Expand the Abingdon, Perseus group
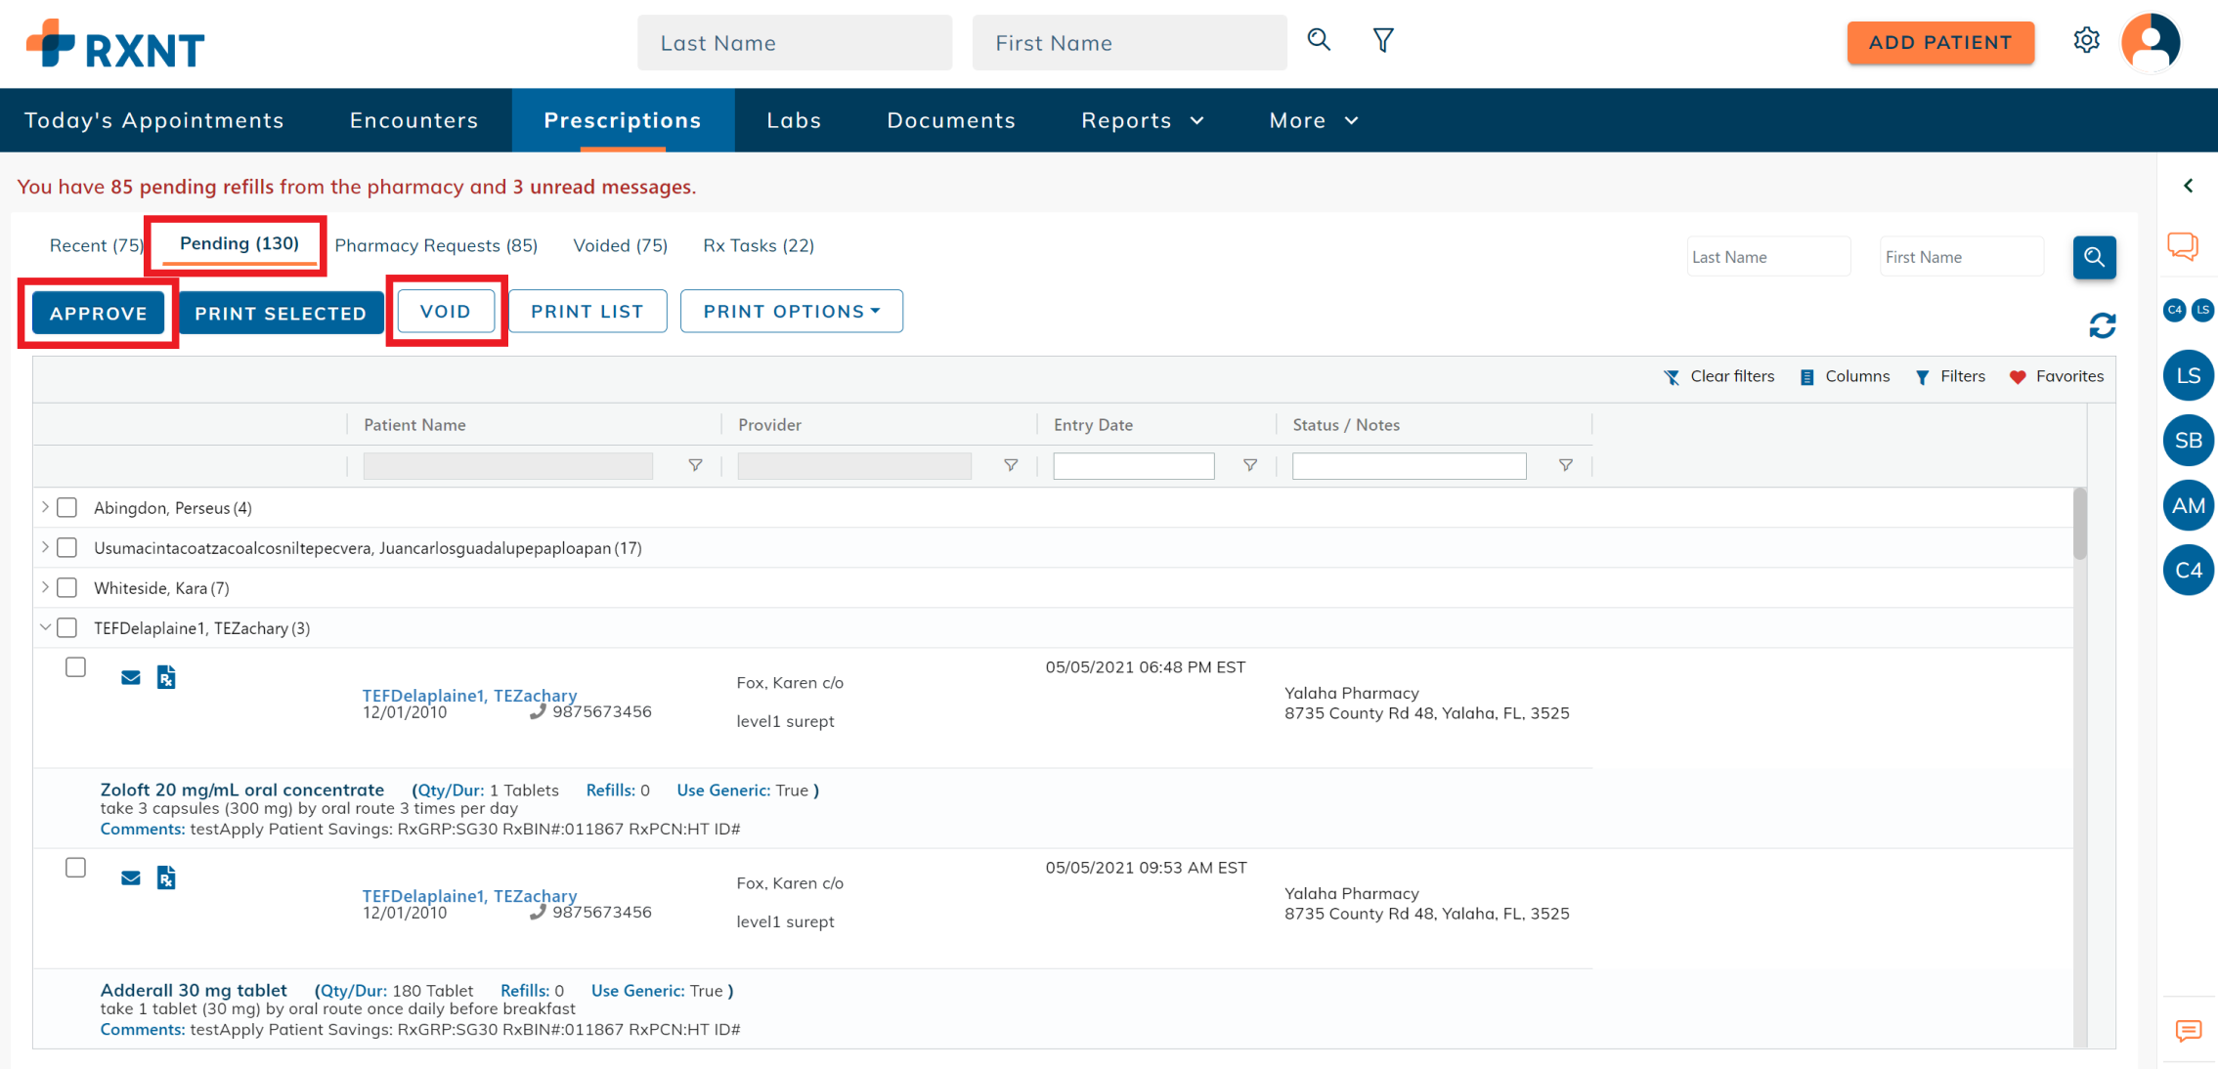Screen dimensions: 2218x1069 45,507
